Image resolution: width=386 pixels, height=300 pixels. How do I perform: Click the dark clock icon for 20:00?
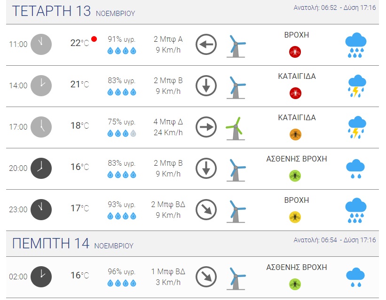[41, 168]
